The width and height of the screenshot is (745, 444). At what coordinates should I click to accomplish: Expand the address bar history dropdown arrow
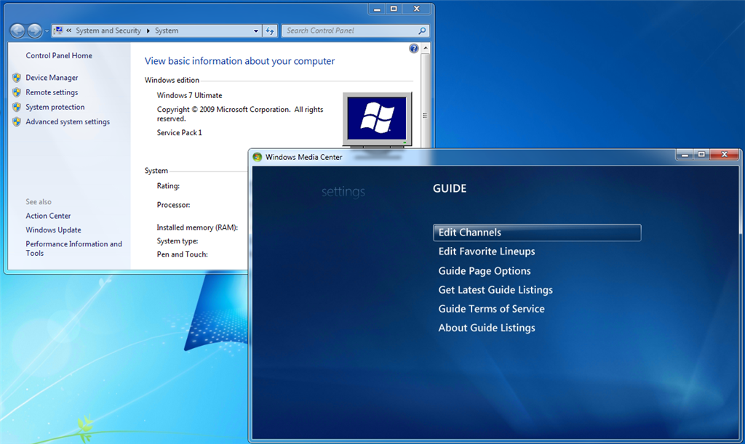tap(255, 31)
